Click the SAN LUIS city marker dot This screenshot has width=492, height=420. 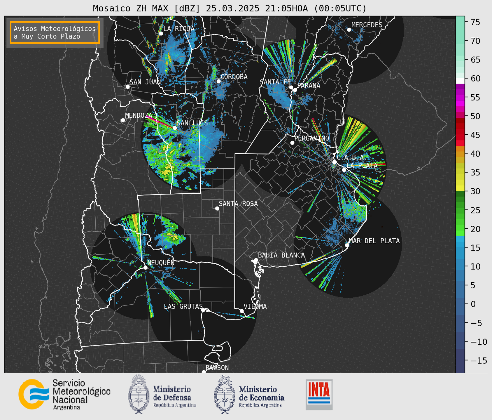[x=175, y=128]
